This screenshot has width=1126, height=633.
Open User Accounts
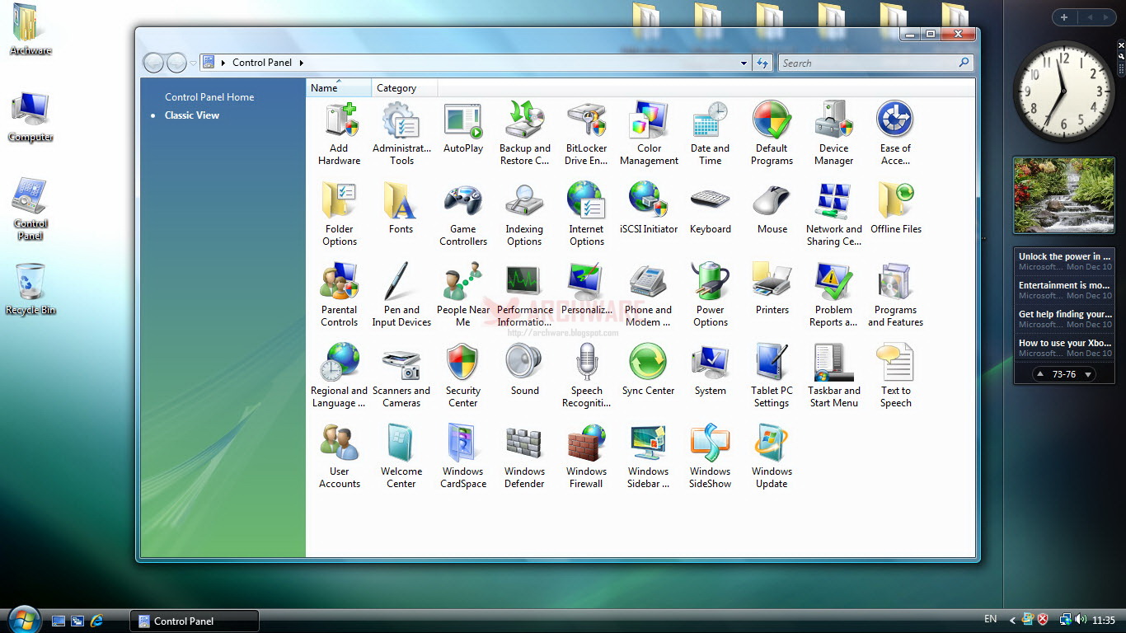(x=340, y=457)
